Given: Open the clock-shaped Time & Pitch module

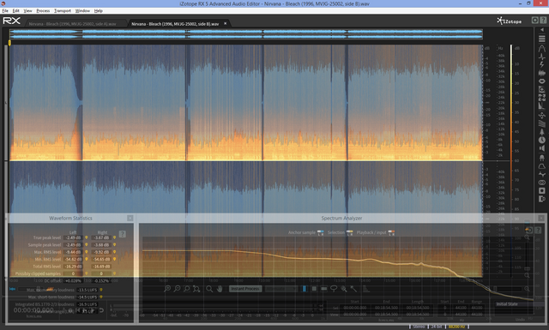Looking at the screenshot, I should 541,140.
